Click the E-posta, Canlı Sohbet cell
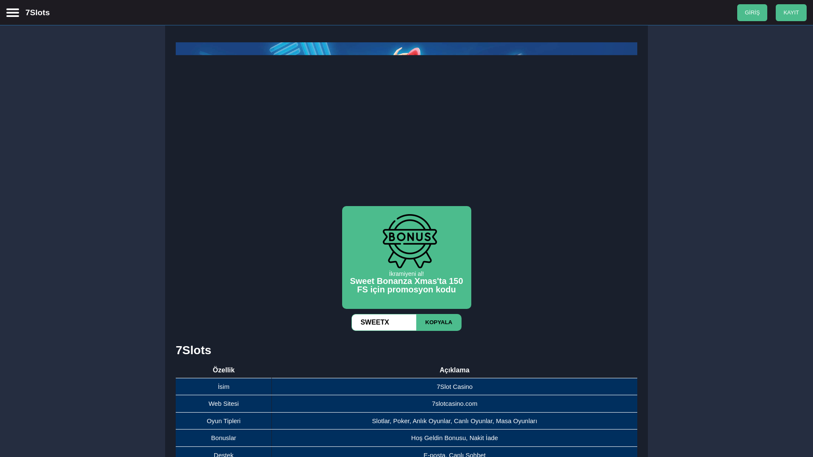Screen dimensions: 813x457 pyautogui.click(x=454, y=453)
